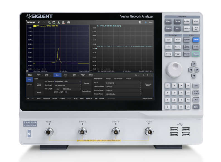Push the Cal hardware key
Screen dimensions: 221x162
(178, 28)
